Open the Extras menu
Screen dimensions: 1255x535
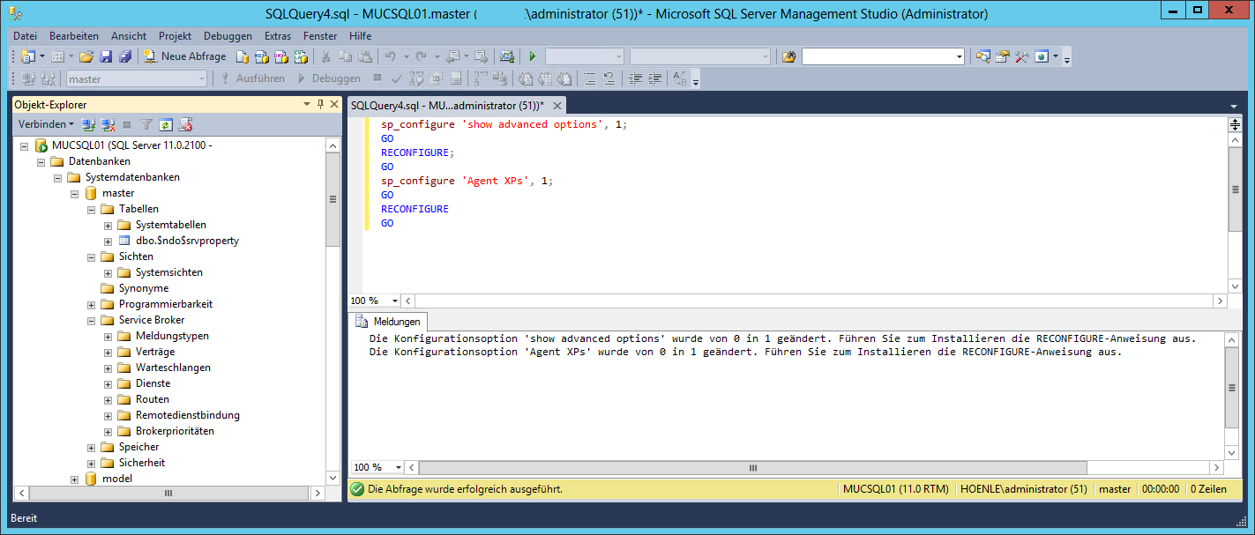pyautogui.click(x=278, y=36)
